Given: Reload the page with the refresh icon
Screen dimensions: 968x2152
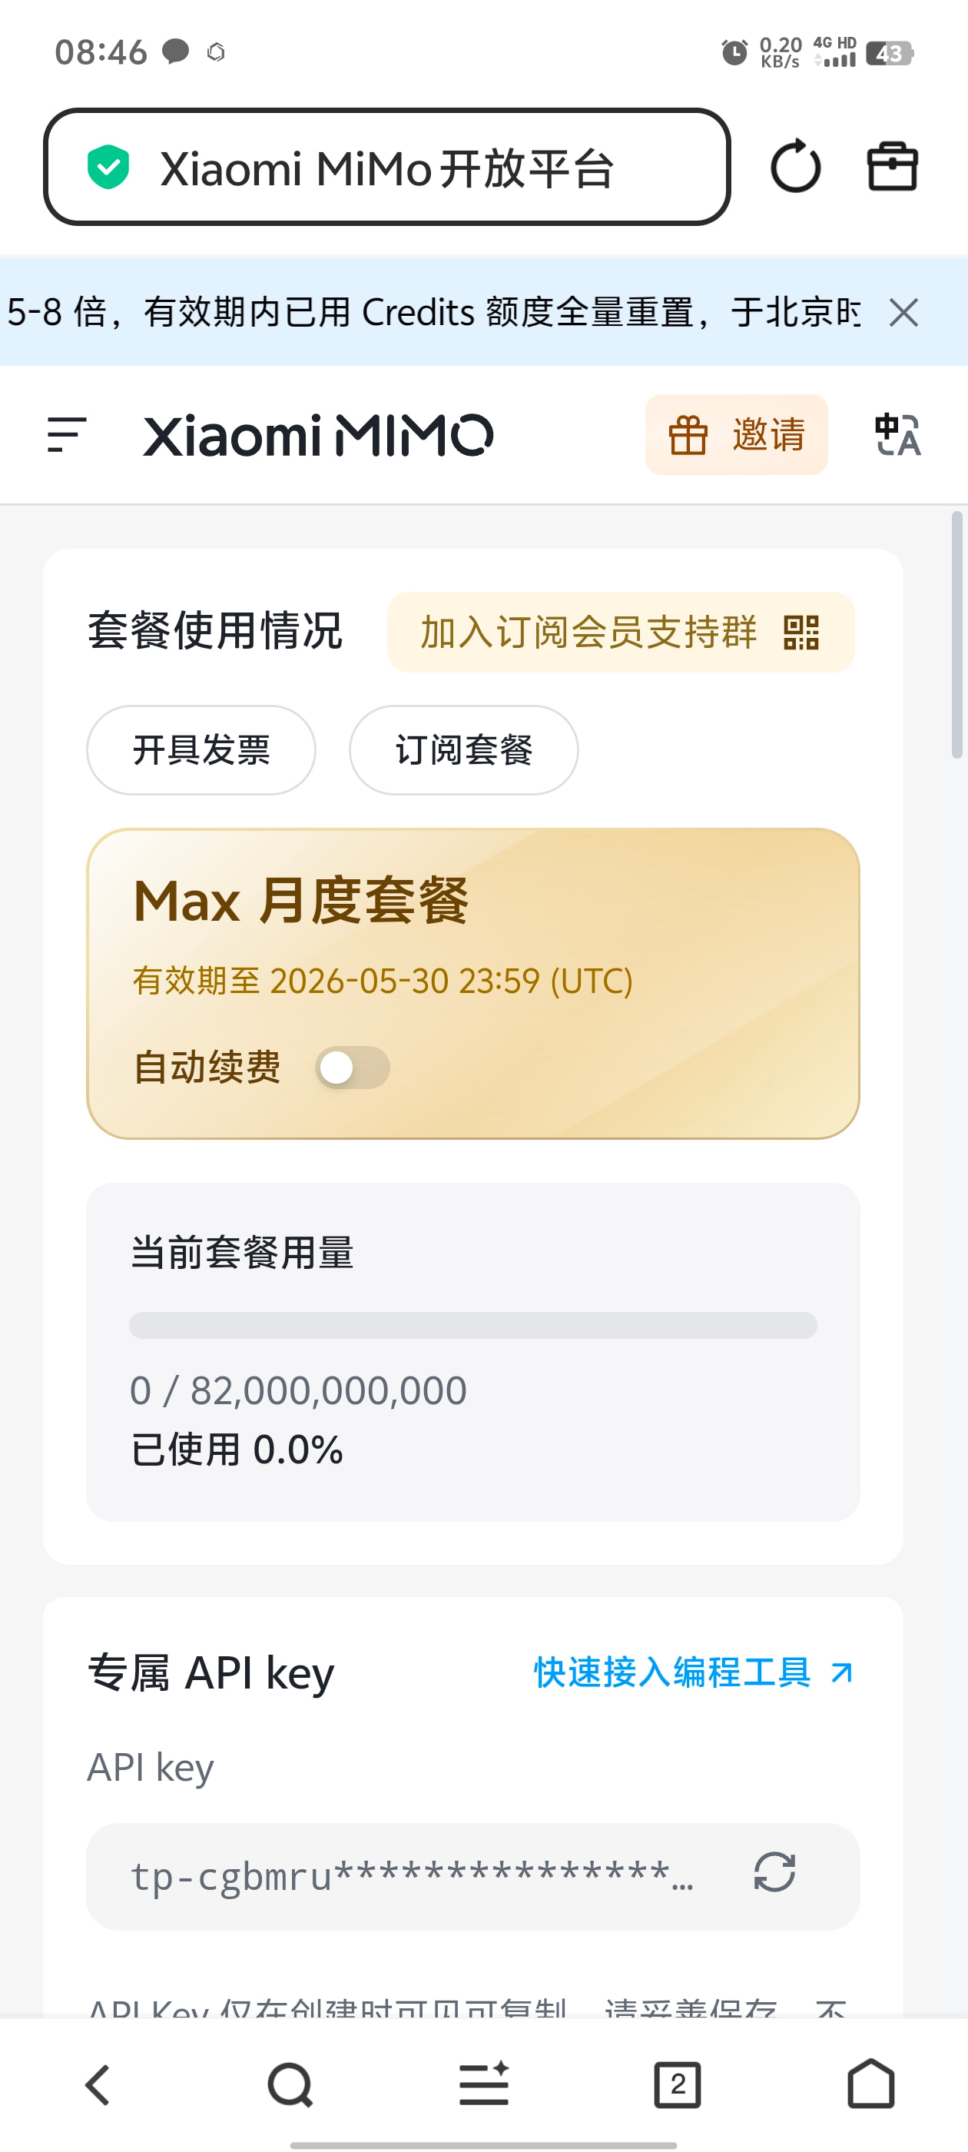Looking at the screenshot, I should (795, 166).
